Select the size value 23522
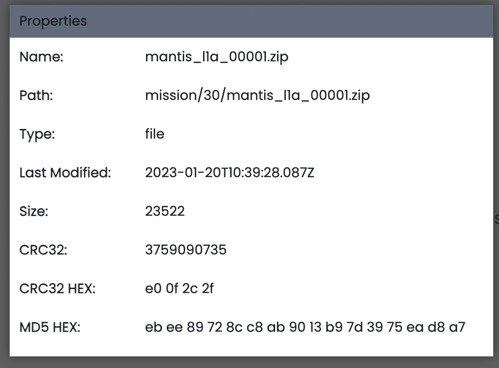This screenshot has height=368, width=499. [165, 211]
